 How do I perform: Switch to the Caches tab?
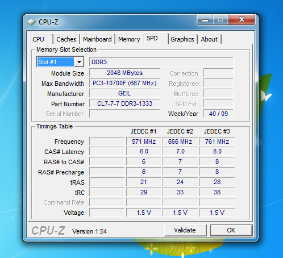66,39
